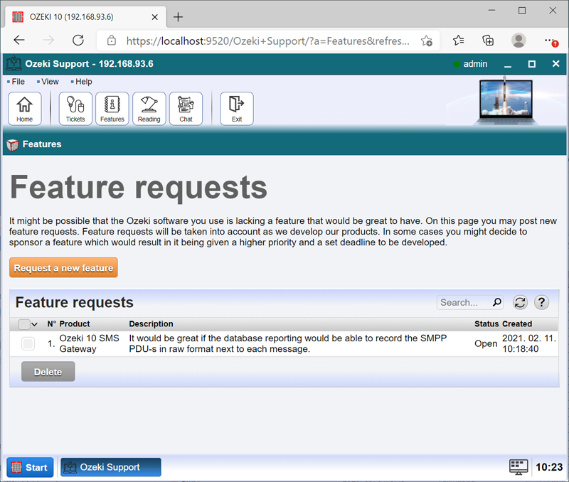
Task: Open the View menu
Action: click(50, 82)
